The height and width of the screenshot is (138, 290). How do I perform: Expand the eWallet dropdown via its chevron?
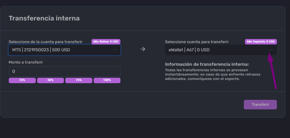click(271, 50)
